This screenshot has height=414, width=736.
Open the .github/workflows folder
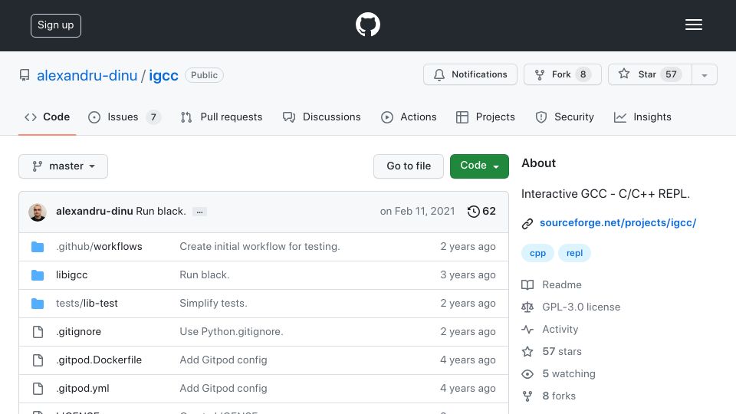[x=99, y=246]
